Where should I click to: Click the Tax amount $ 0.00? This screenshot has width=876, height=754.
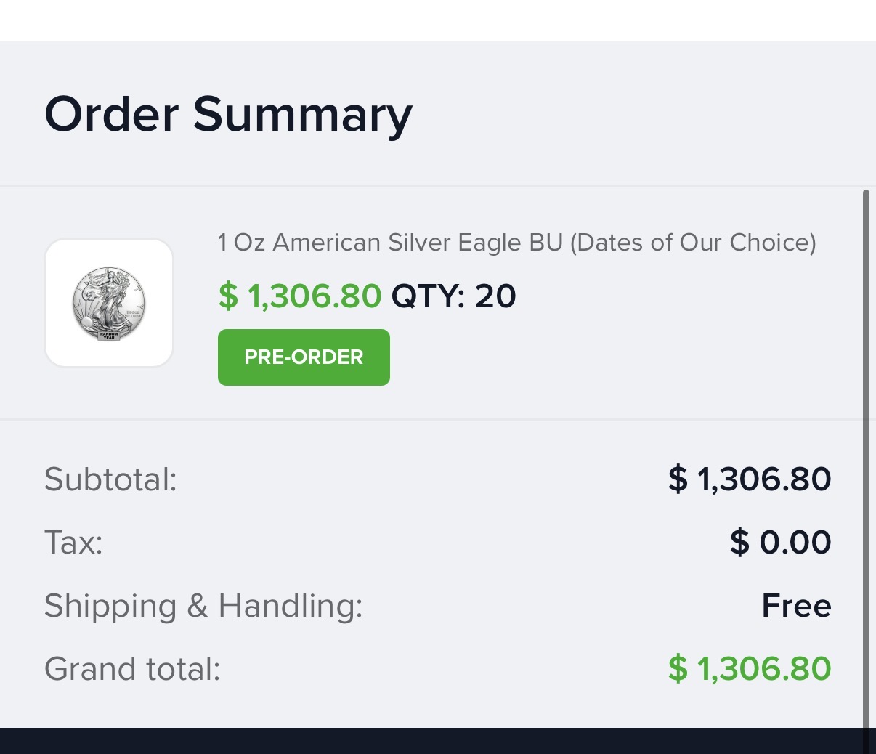click(x=781, y=543)
